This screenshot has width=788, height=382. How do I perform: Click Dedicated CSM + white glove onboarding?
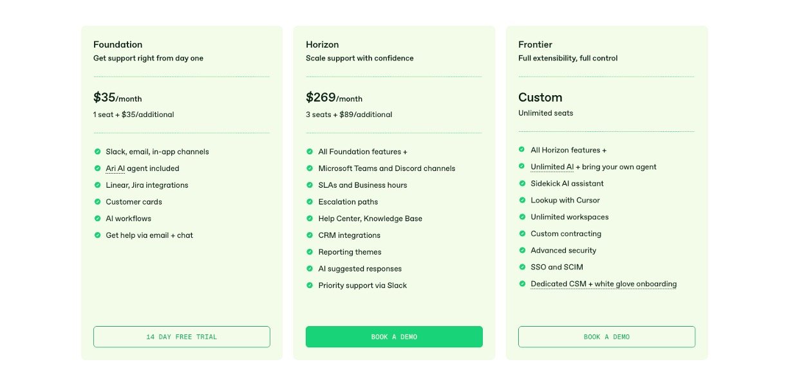603,284
